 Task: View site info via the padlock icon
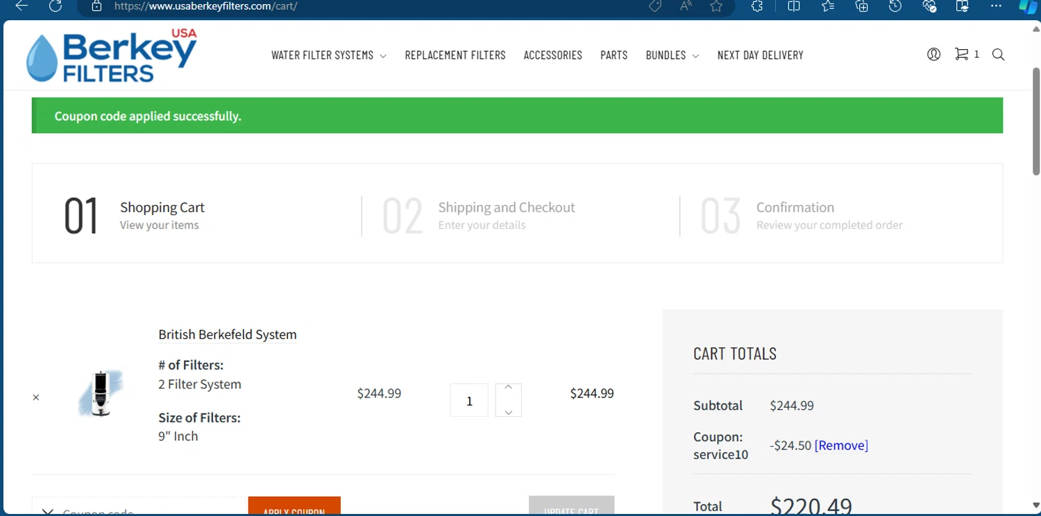(x=97, y=6)
